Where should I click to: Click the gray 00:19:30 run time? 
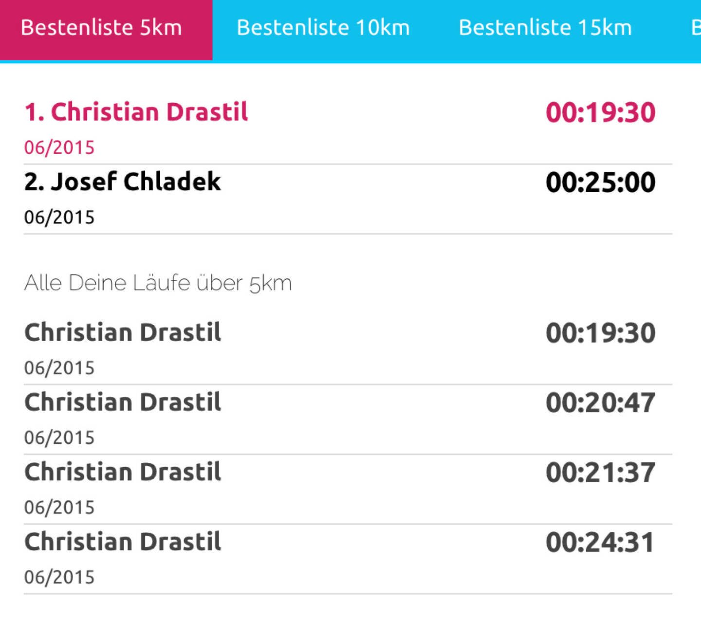[x=600, y=333]
